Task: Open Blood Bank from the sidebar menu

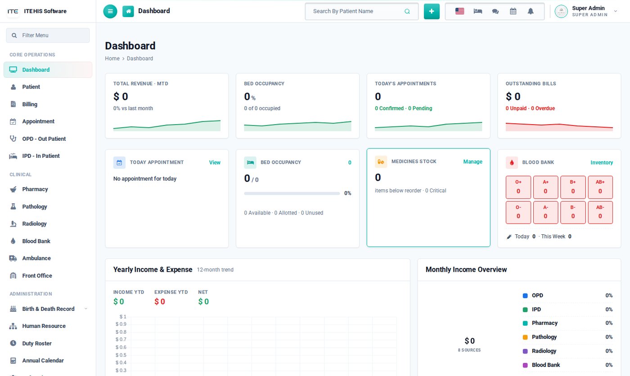Action: point(48,241)
